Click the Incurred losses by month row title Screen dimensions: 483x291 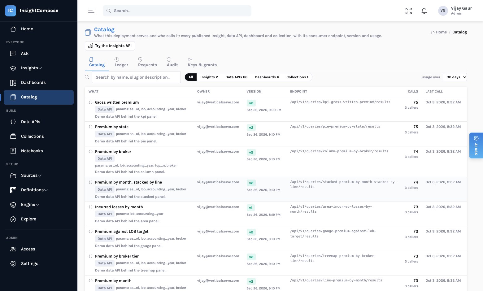(119, 207)
